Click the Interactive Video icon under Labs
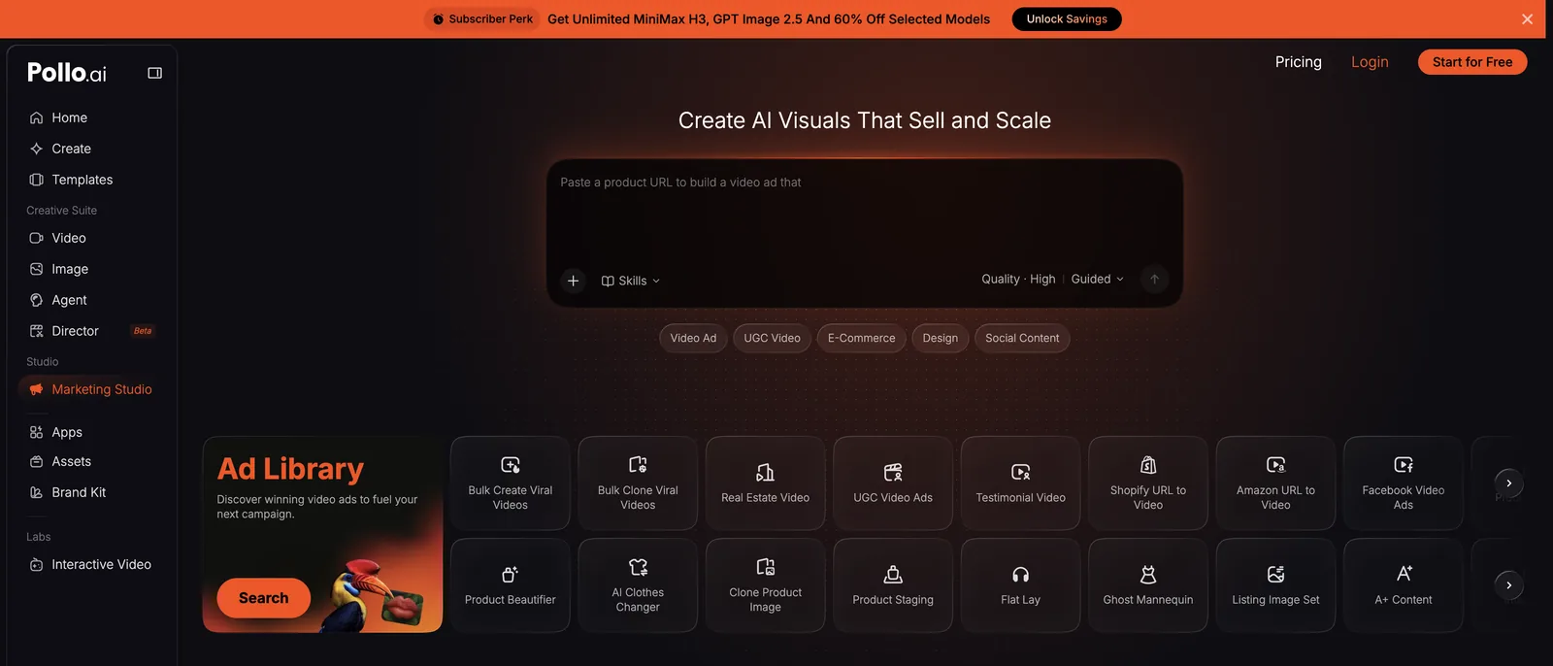1553x666 pixels. click(x=36, y=564)
